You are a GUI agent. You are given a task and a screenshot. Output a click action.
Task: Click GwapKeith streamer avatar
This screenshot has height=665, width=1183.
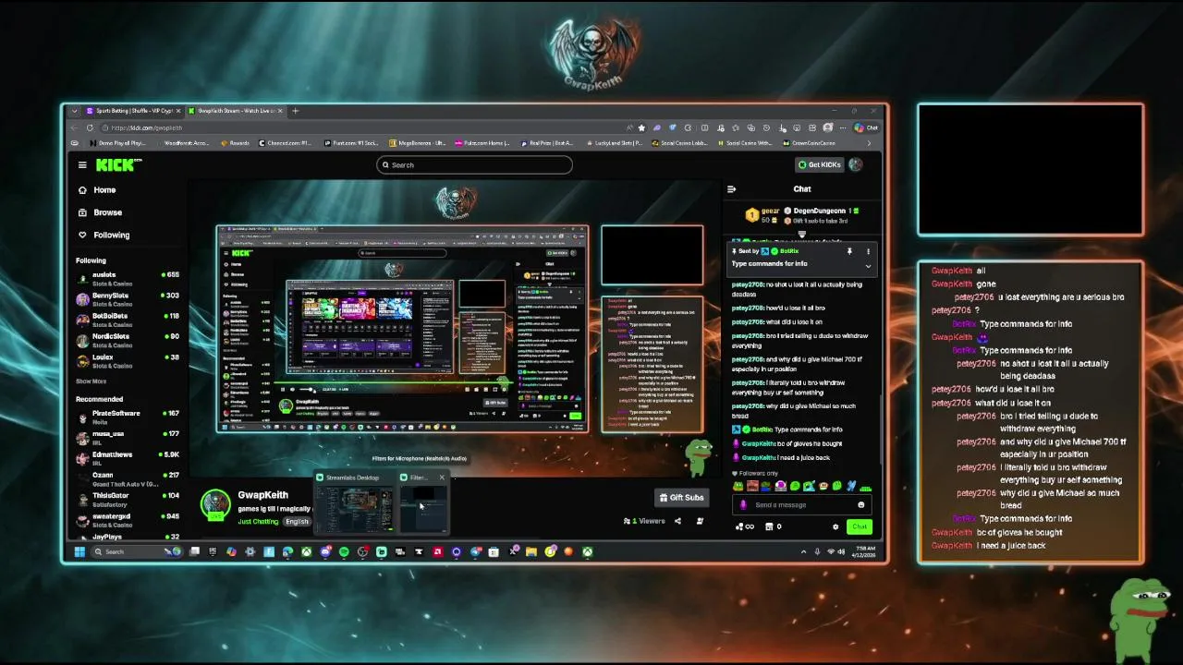(215, 504)
